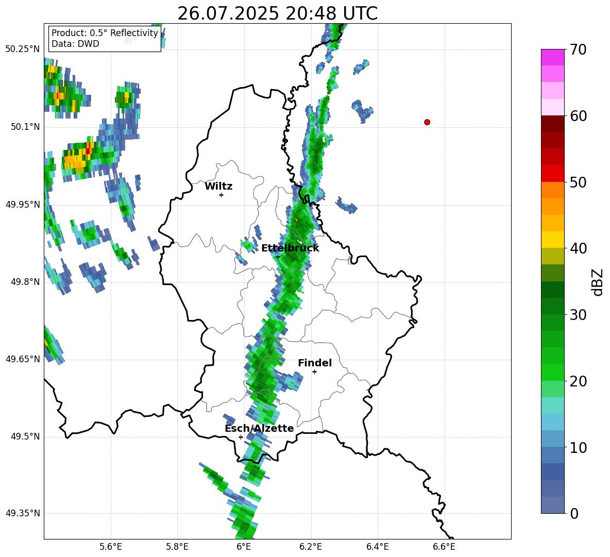Click the bright red colorbar segment above 50
Screen dimensions: 610x557
[552, 174]
